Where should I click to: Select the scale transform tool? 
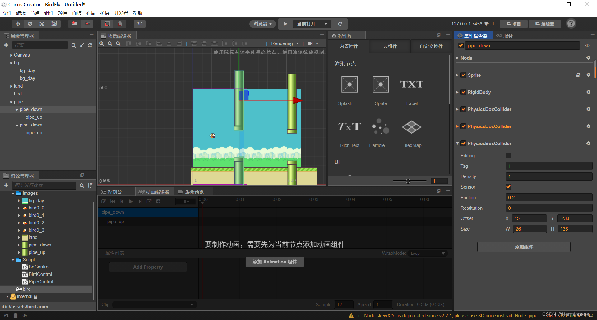pyautogui.click(x=42, y=24)
